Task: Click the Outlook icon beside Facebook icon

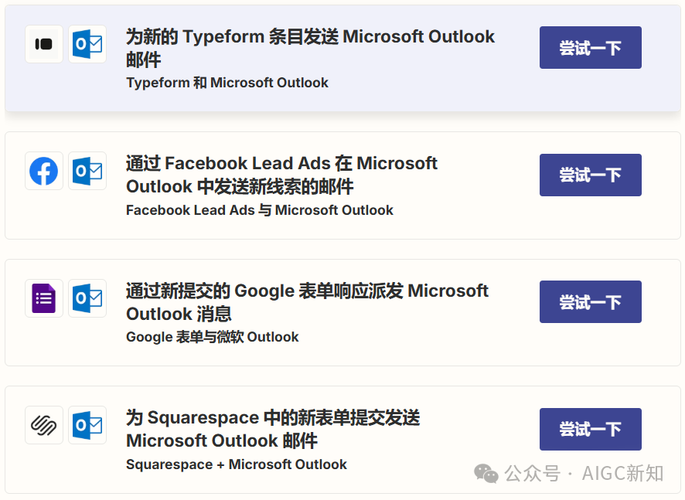Action: click(87, 171)
